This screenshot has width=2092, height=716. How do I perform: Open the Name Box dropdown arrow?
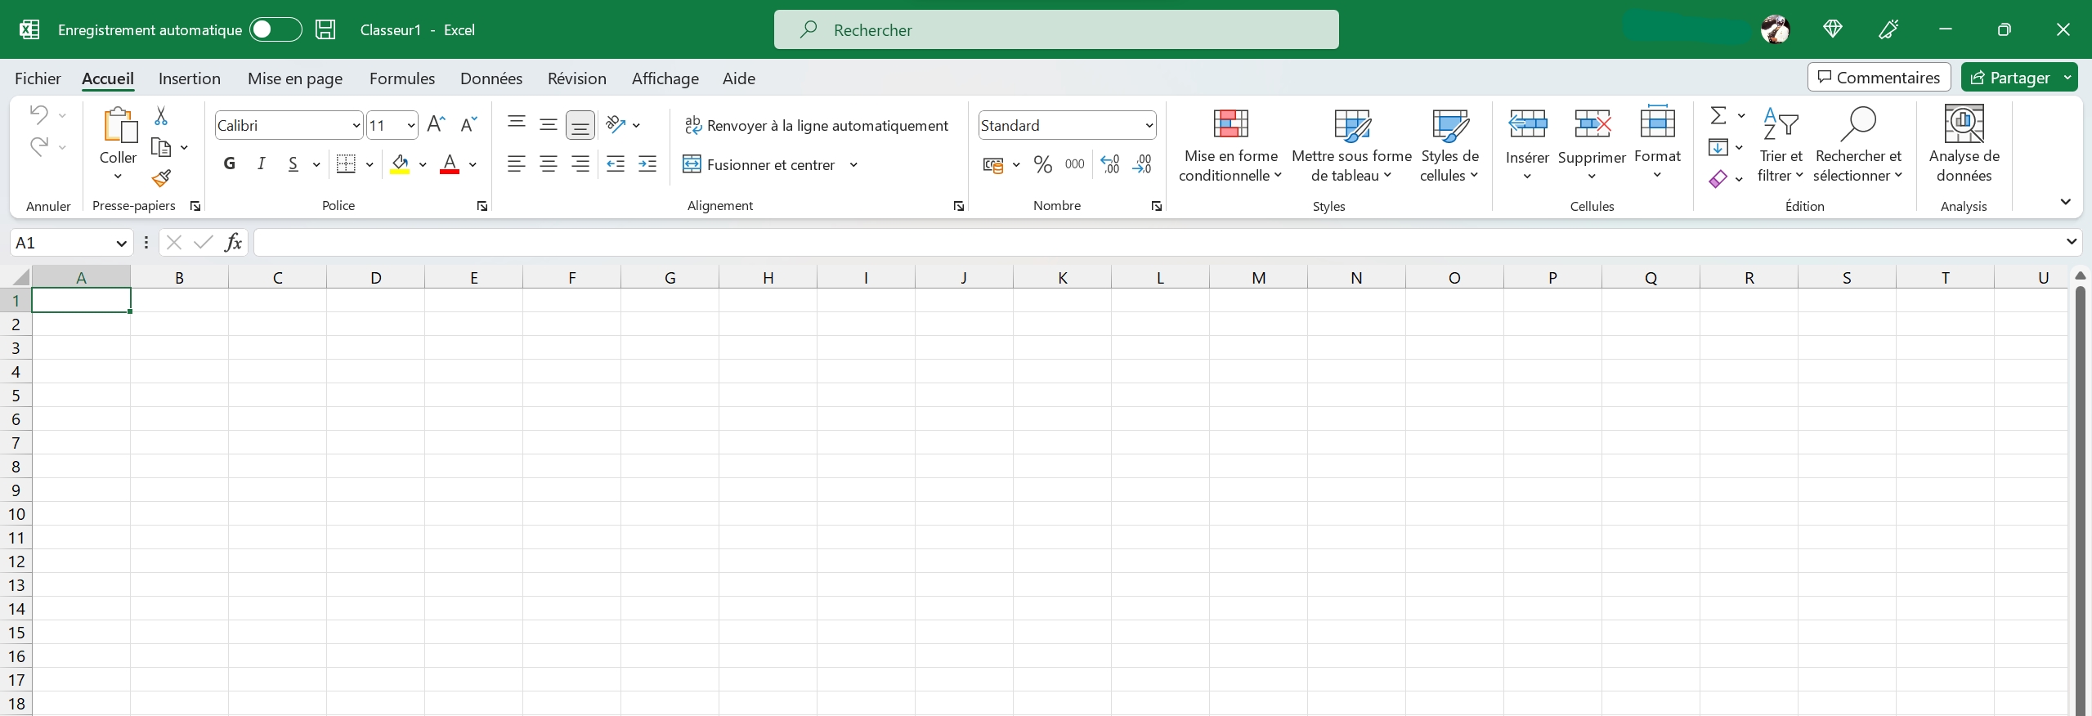pos(121,243)
